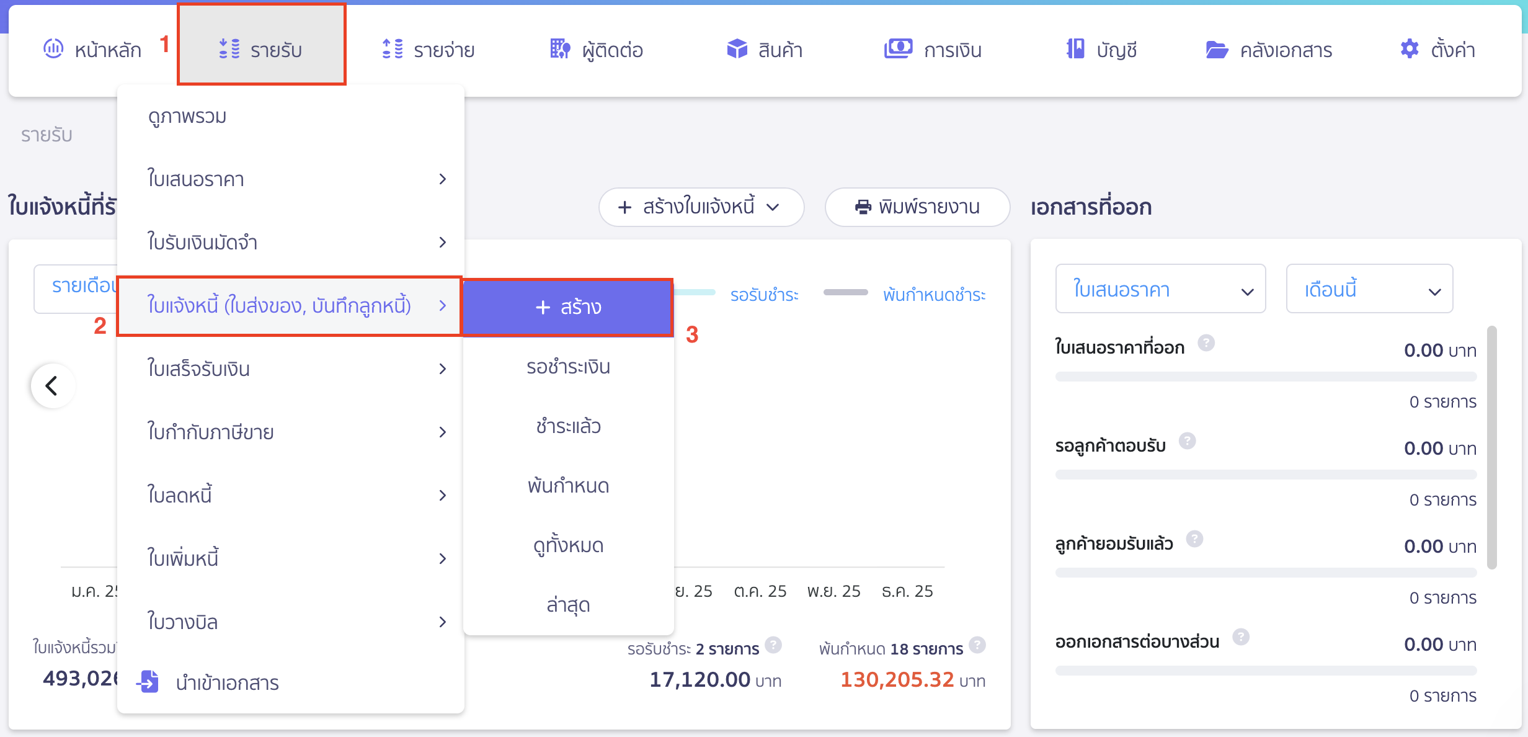Click printer icon on พิมพ์รายงาน button

point(863,207)
